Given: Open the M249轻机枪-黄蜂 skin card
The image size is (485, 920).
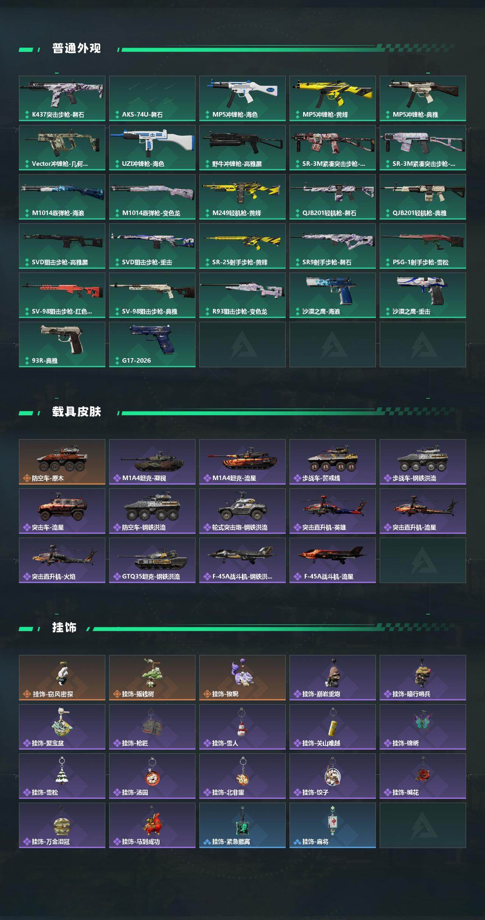Looking at the screenshot, I should tap(242, 197).
